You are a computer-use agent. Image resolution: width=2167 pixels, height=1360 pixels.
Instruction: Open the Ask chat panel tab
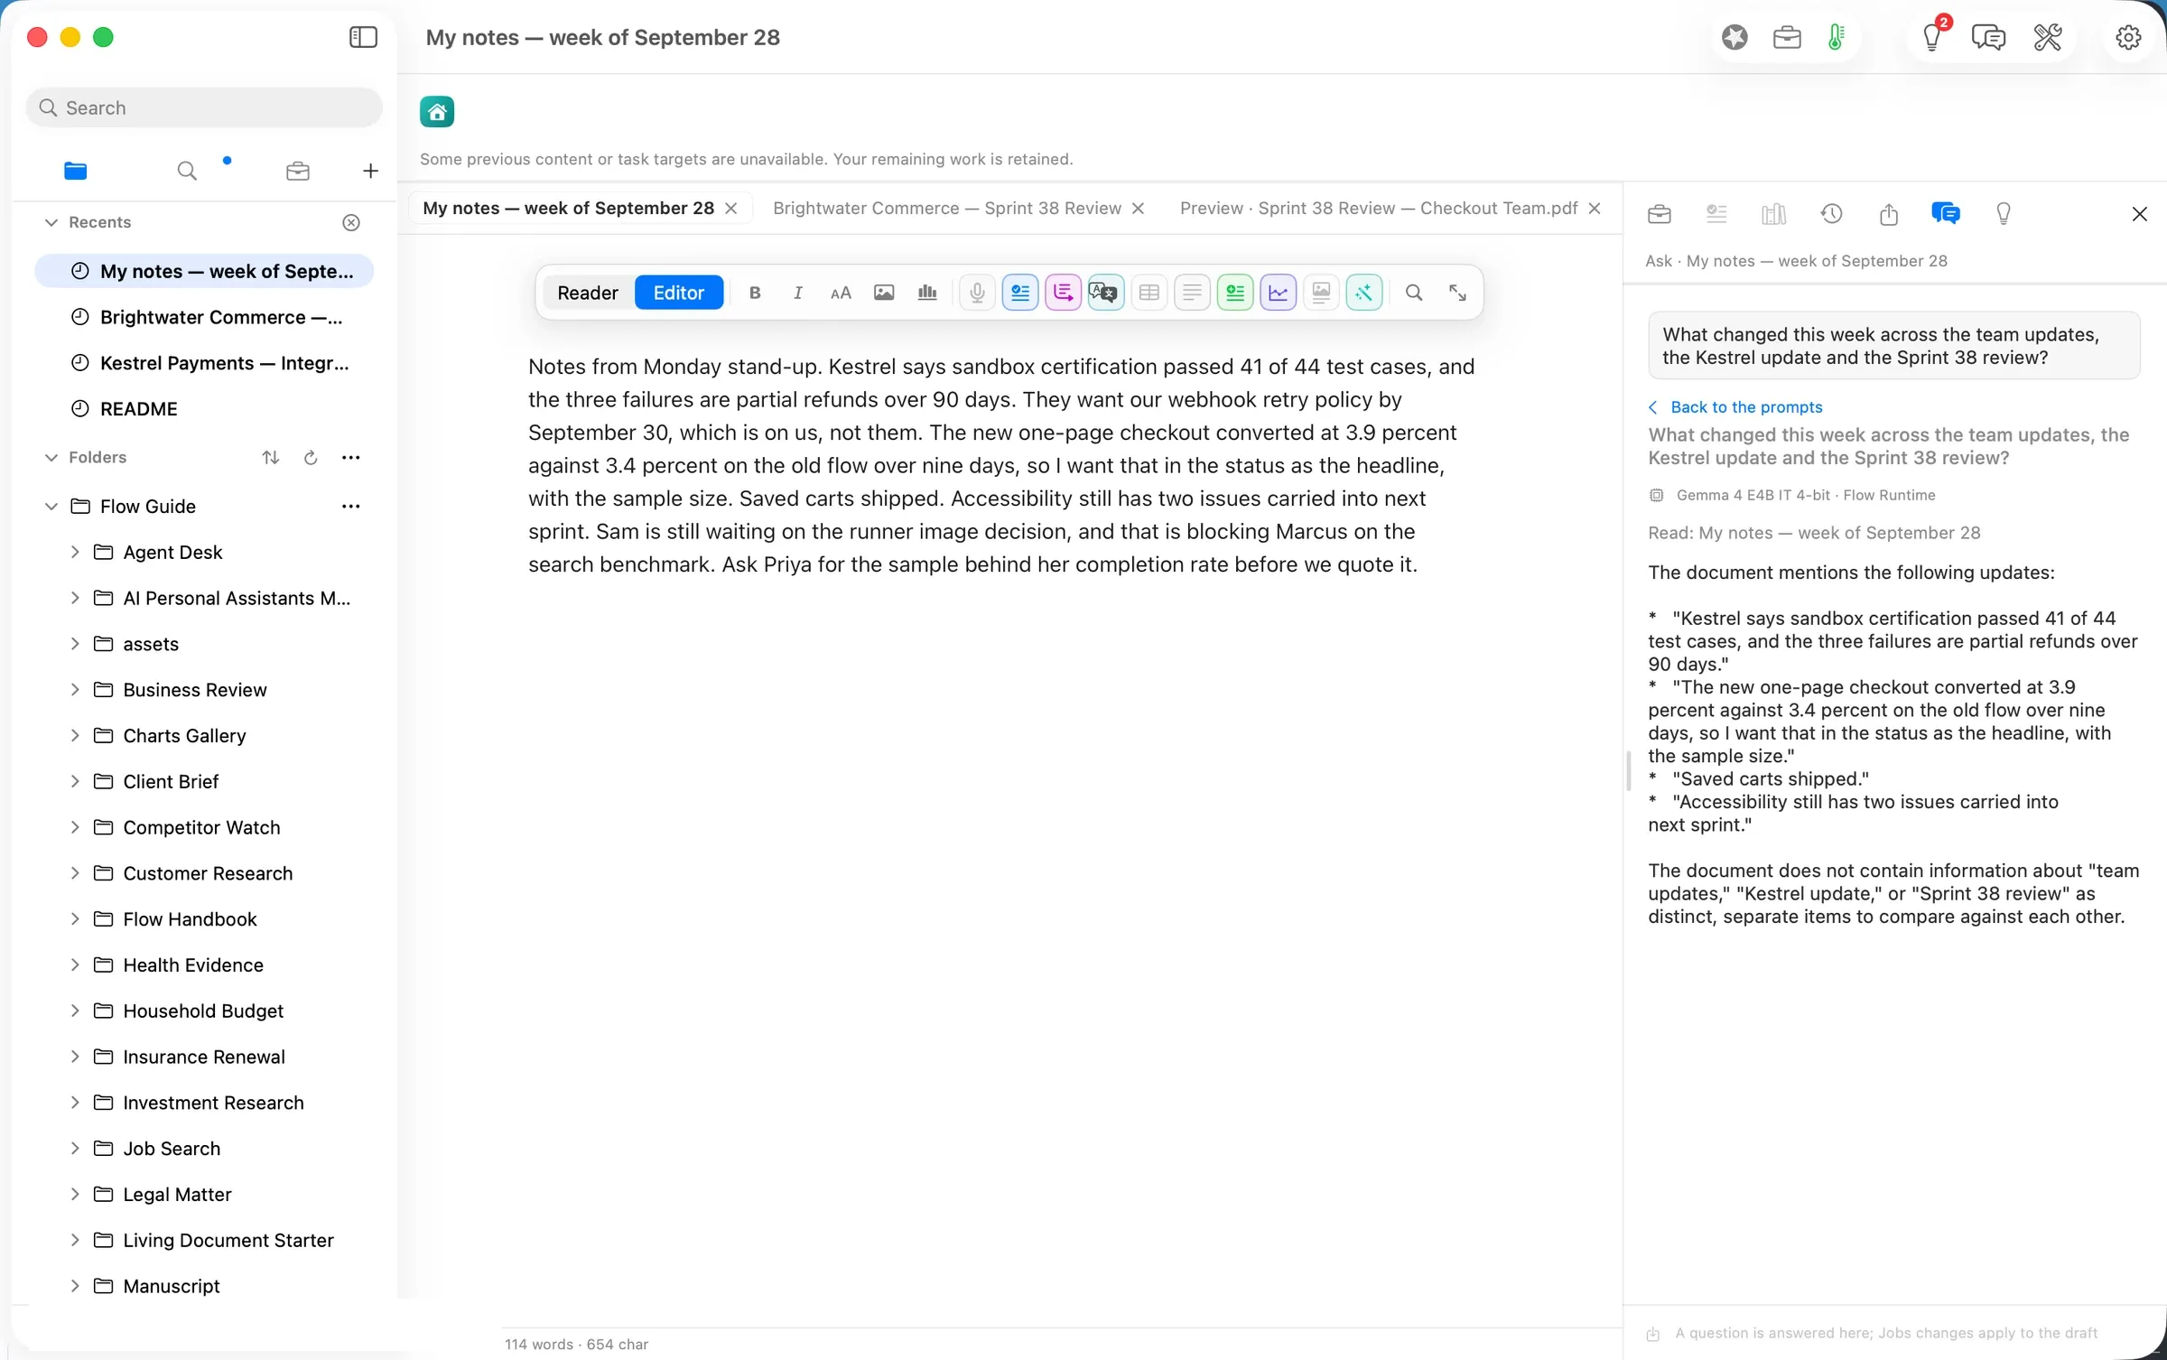point(1945,214)
